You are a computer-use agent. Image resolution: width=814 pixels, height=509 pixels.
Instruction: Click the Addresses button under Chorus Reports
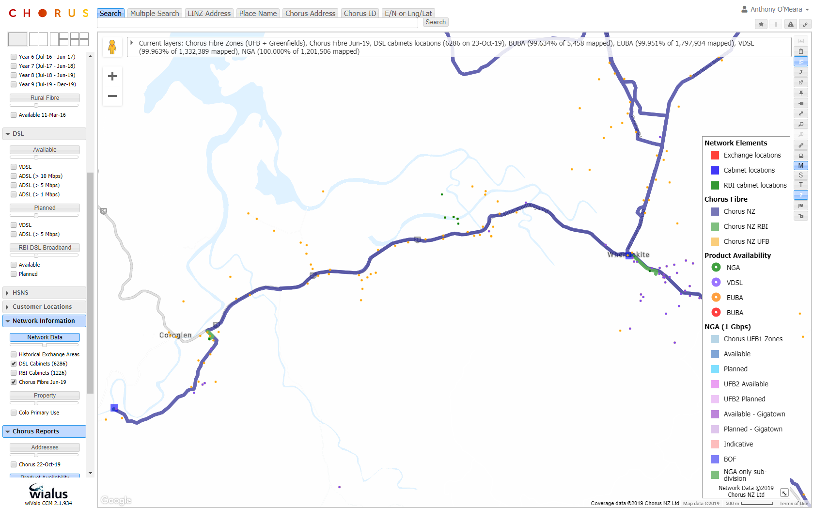[45, 447]
